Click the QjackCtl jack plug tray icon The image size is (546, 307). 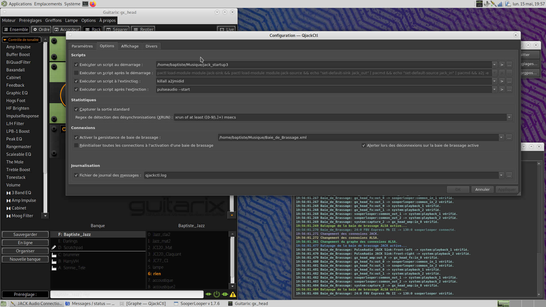coord(493,4)
